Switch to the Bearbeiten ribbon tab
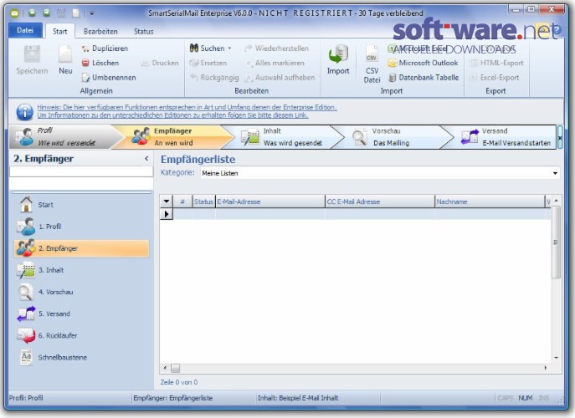The height and width of the screenshot is (418, 575). coord(100,32)
